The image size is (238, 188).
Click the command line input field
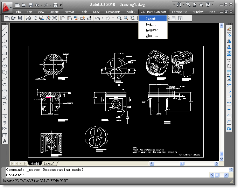click(108, 175)
